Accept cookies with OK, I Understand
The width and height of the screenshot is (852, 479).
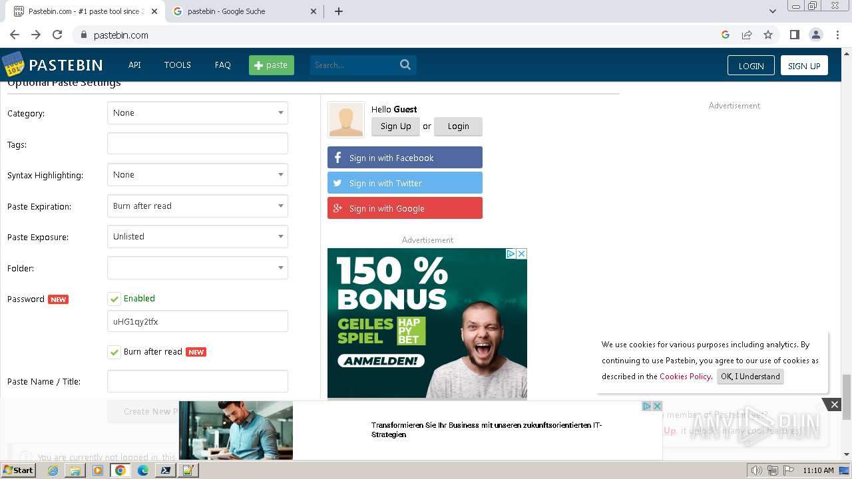click(x=750, y=377)
